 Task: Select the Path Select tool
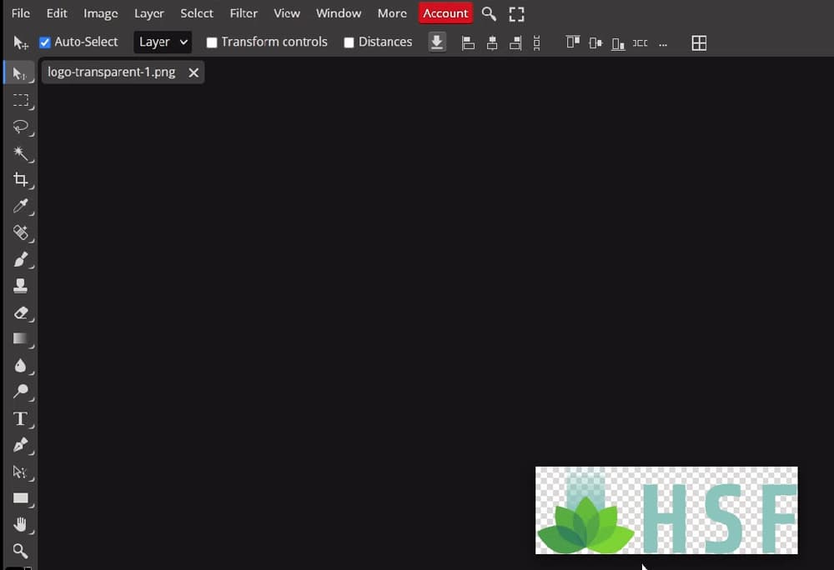click(x=20, y=472)
